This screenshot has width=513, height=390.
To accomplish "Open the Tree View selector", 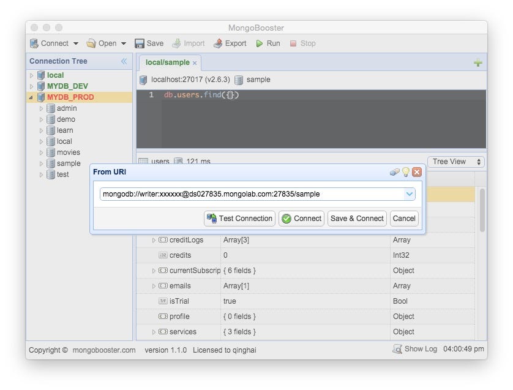I will [455, 162].
